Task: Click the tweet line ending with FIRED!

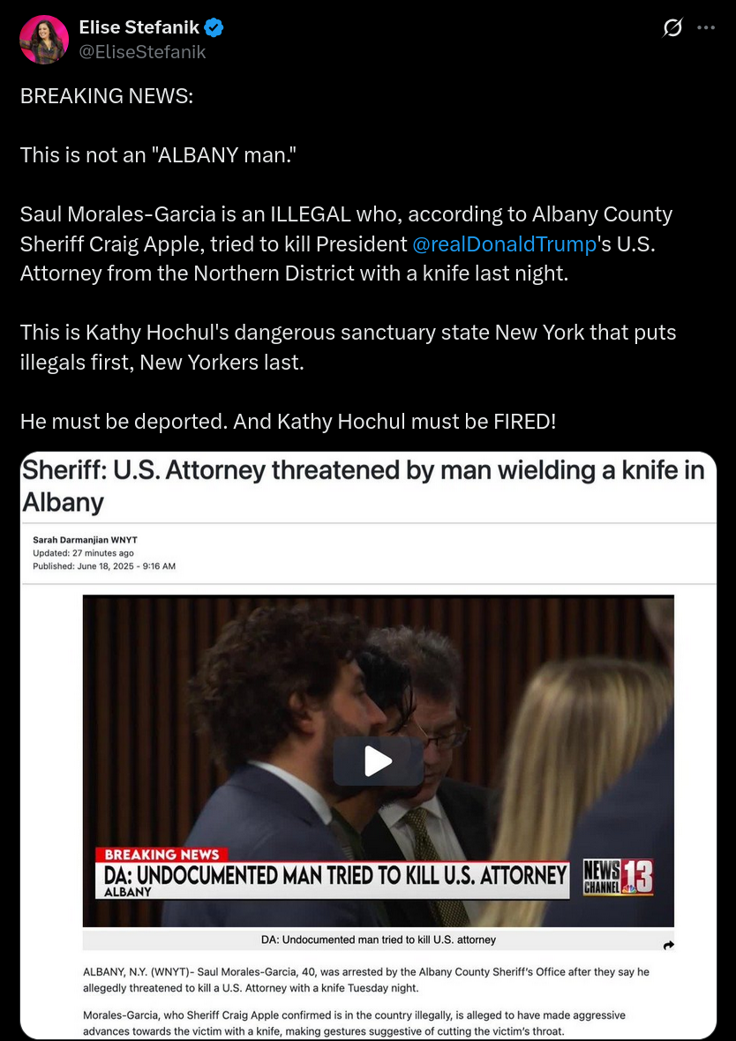Action: (288, 421)
